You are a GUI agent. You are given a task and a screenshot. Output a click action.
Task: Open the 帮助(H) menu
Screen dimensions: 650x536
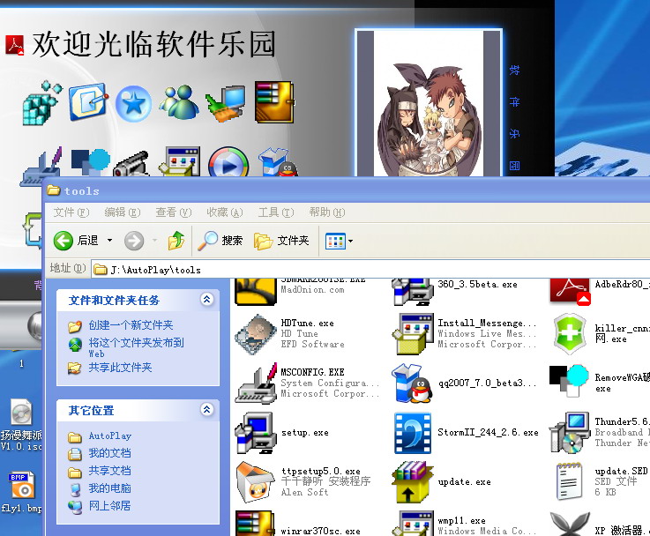(x=326, y=212)
